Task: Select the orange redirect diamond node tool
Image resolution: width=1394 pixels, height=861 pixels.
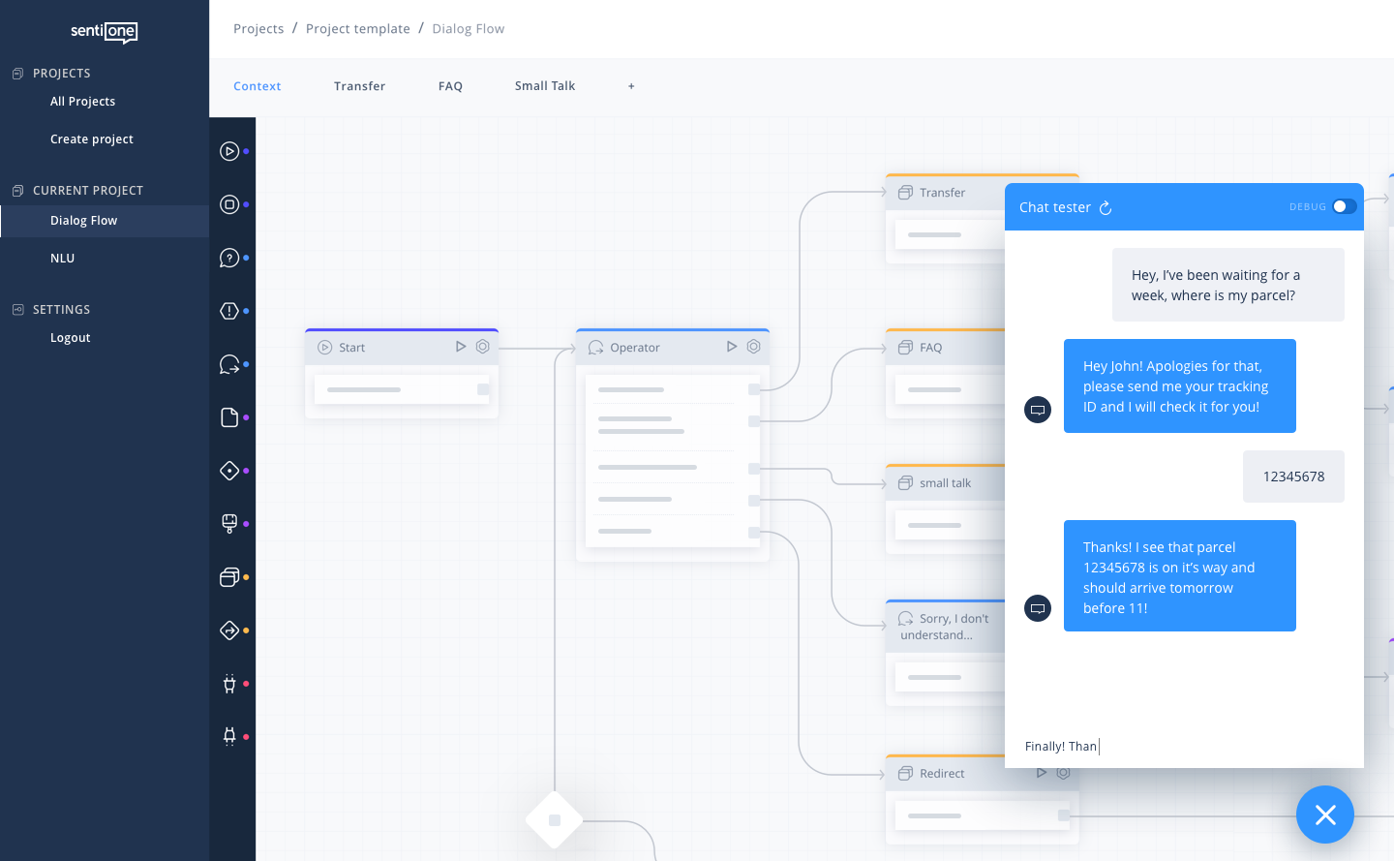Action: click(230, 630)
